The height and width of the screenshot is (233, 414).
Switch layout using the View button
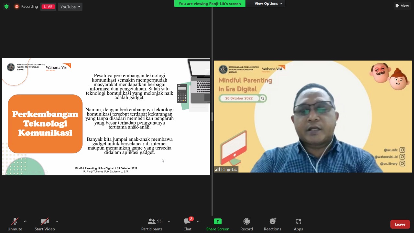click(x=402, y=6)
